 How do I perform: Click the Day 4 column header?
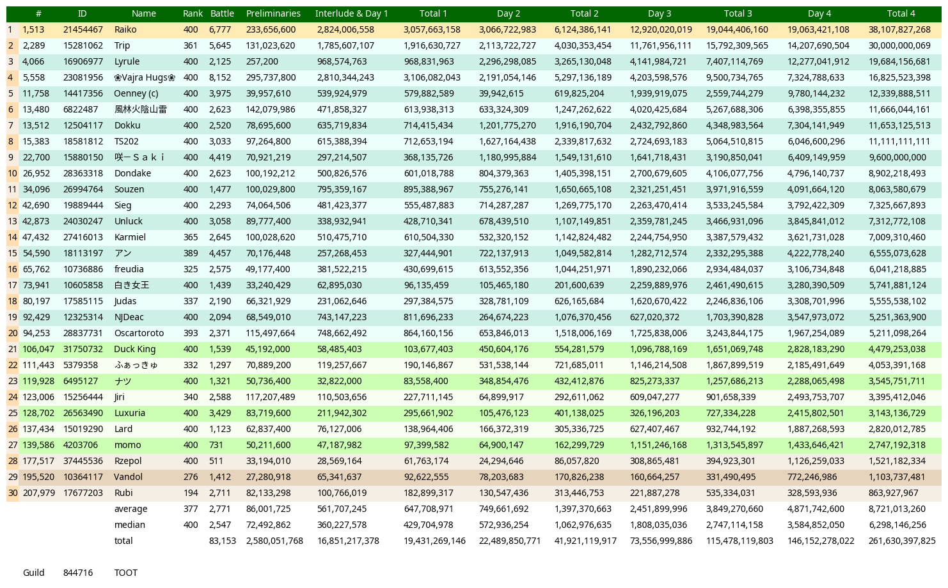(x=819, y=13)
